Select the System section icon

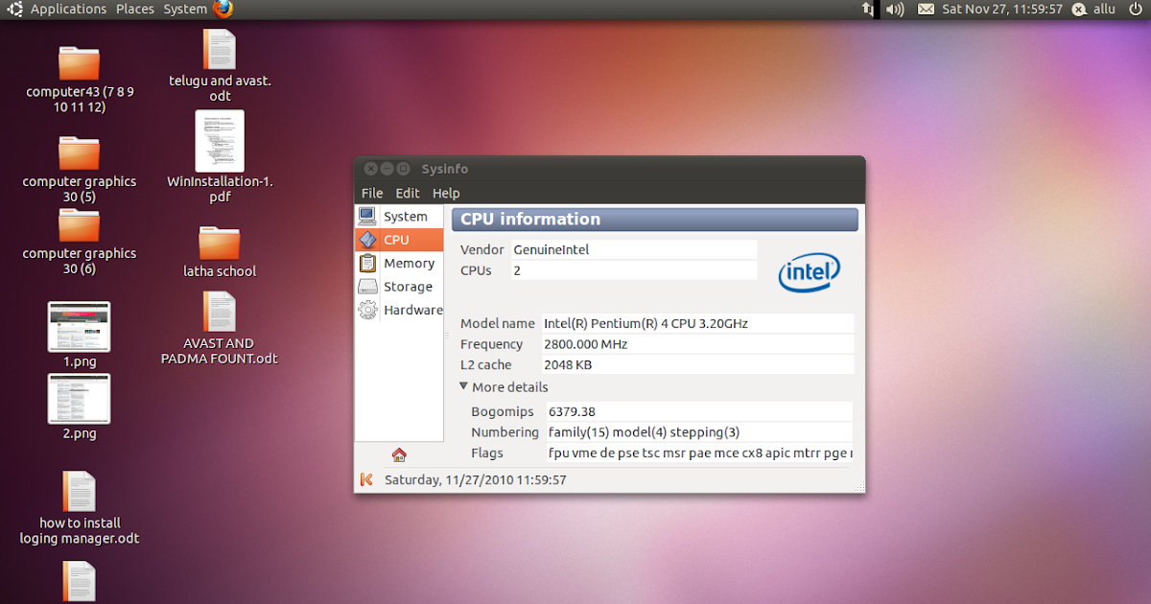[x=368, y=216]
